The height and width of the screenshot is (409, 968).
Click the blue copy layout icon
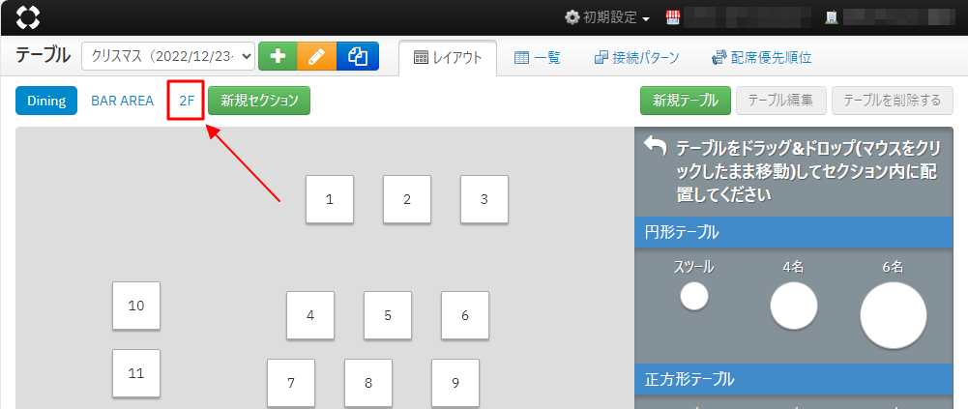click(x=357, y=57)
